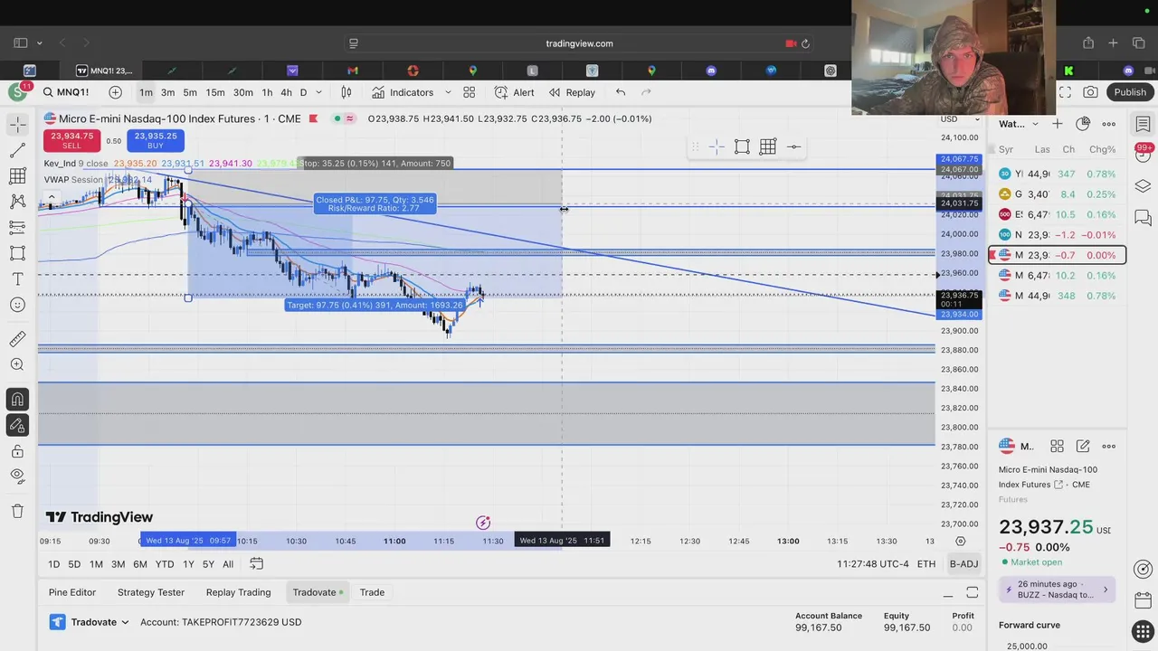Select the geometric shapes tool
The width and height of the screenshot is (1158, 651).
click(17, 253)
